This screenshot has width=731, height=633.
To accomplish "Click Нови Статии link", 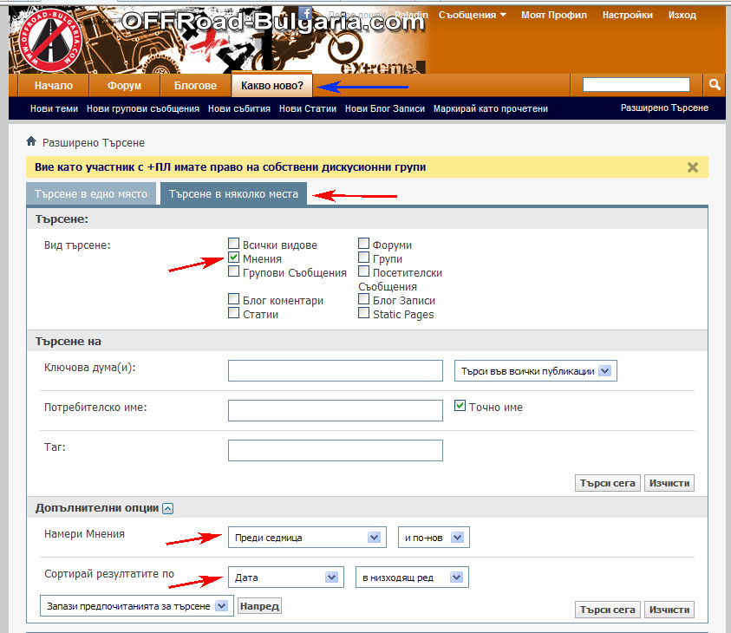I will pos(308,108).
